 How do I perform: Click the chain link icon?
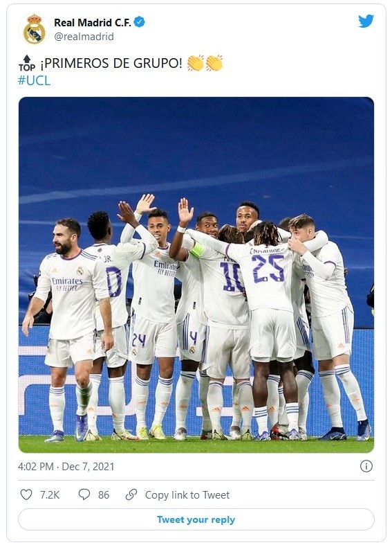pos(131,494)
